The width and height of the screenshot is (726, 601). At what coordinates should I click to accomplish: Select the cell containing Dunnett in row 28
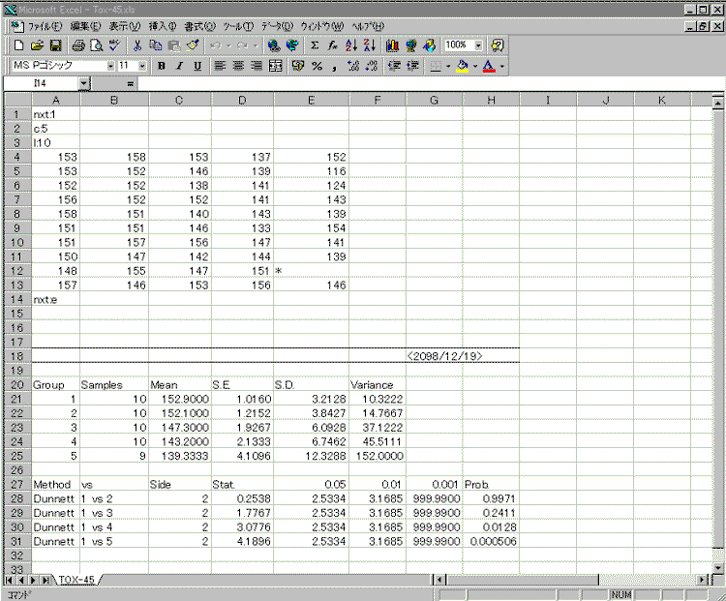point(55,497)
